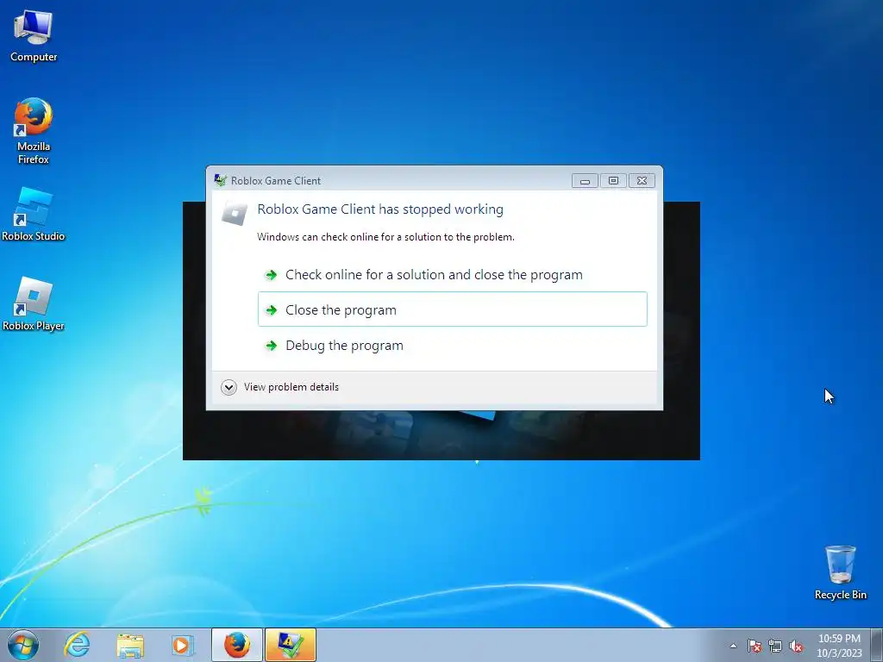Show hidden tray icons arrow
The width and height of the screenshot is (883, 662).
point(733,646)
